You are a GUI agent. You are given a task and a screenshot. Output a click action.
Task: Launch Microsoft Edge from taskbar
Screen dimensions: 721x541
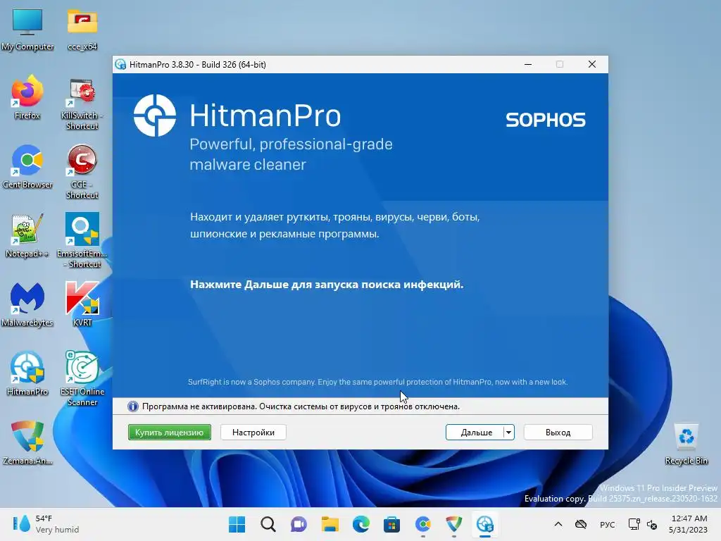pos(361,524)
